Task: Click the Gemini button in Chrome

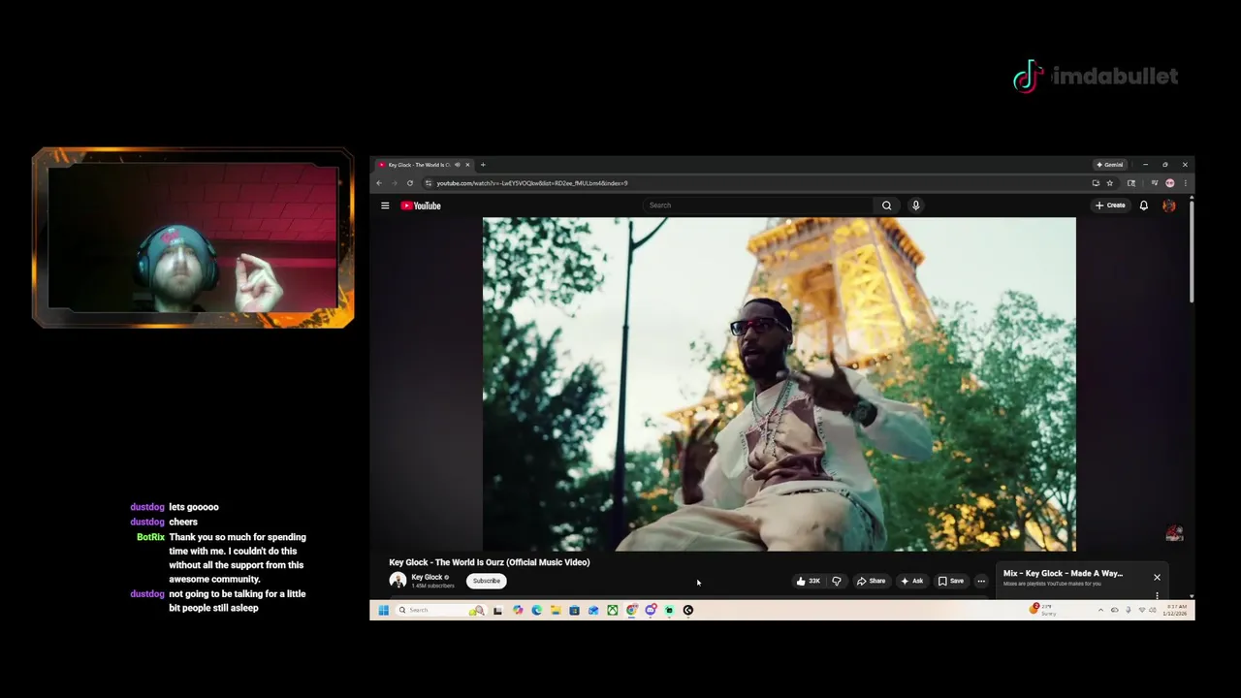Action: pos(1109,165)
